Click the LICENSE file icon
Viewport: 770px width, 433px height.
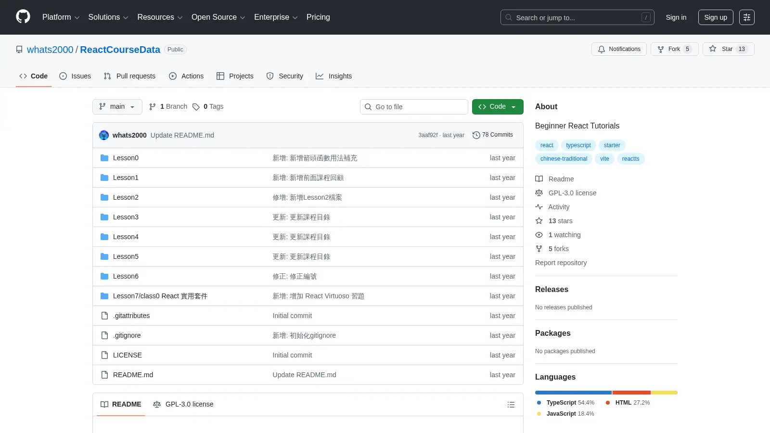click(x=104, y=355)
